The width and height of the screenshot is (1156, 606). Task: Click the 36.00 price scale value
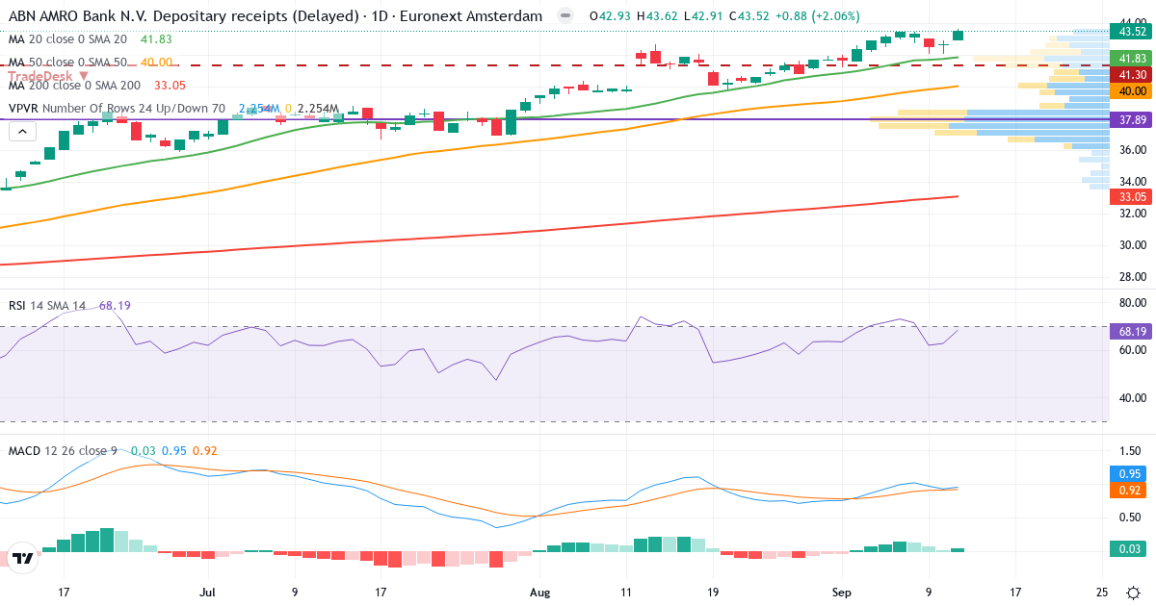[1131, 150]
